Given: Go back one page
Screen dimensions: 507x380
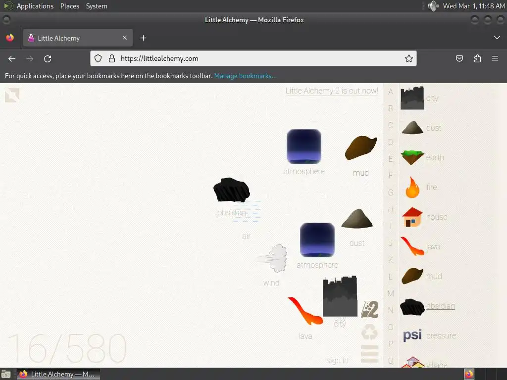Looking at the screenshot, I should point(12,58).
